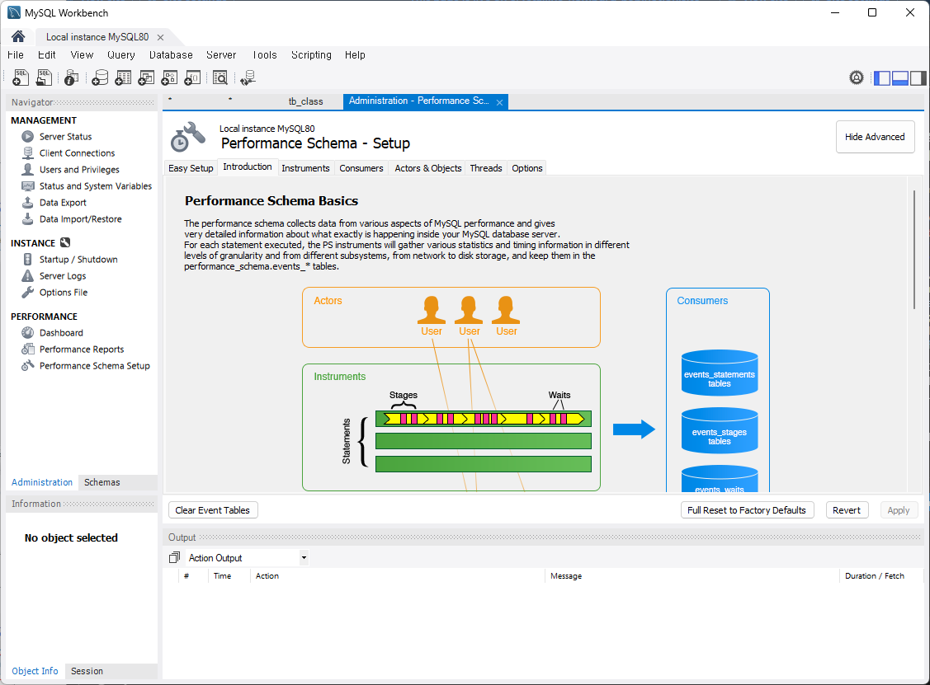
Task: Open the performance Dashboard
Action: (x=61, y=333)
